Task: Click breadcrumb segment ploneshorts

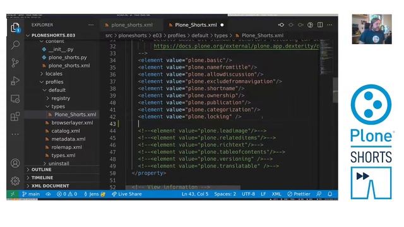Action: [133, 35]
